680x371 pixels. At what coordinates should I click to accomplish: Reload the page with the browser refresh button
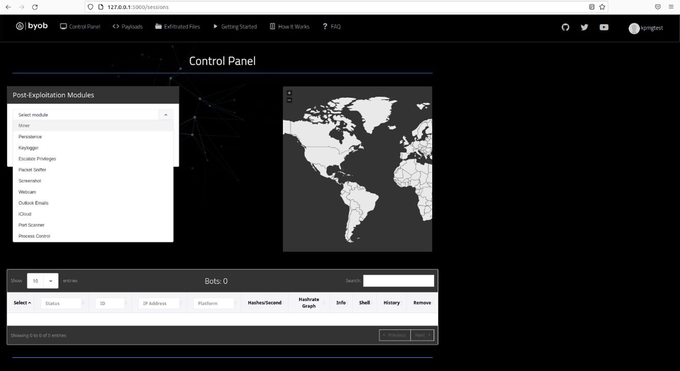pyautogui.click(x=35, y=7)
